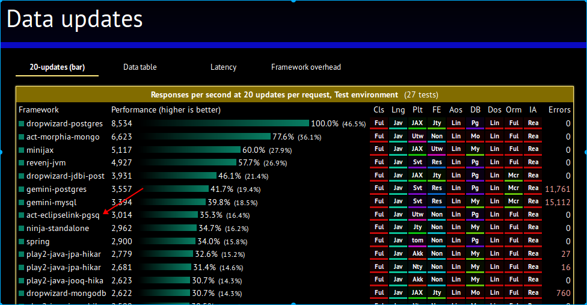Select the 20-updates (bar) tab

pos(57,67)
